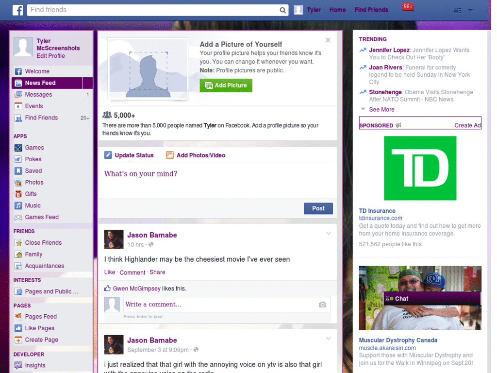The image size is (497, 373).
Task: Click Comment on the Highlander post
Action: point(132,272)
